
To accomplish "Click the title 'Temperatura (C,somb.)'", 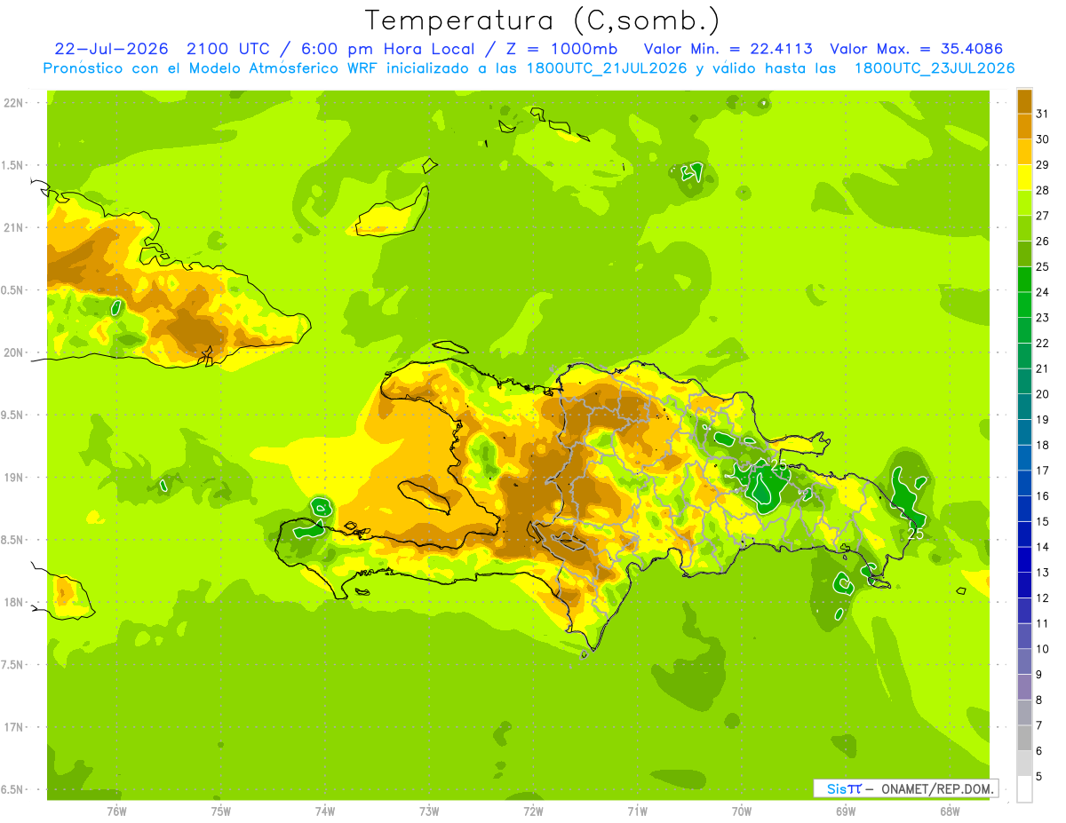I will 543,20.
